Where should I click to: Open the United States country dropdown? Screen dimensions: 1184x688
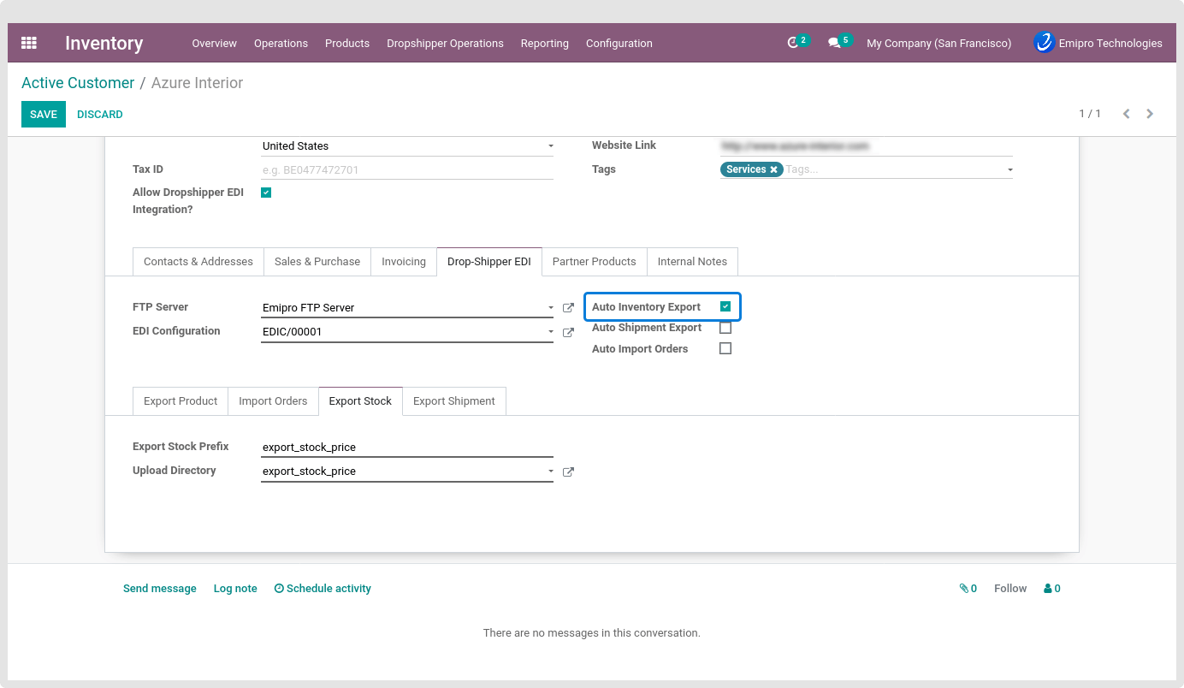tap(550, 146)
